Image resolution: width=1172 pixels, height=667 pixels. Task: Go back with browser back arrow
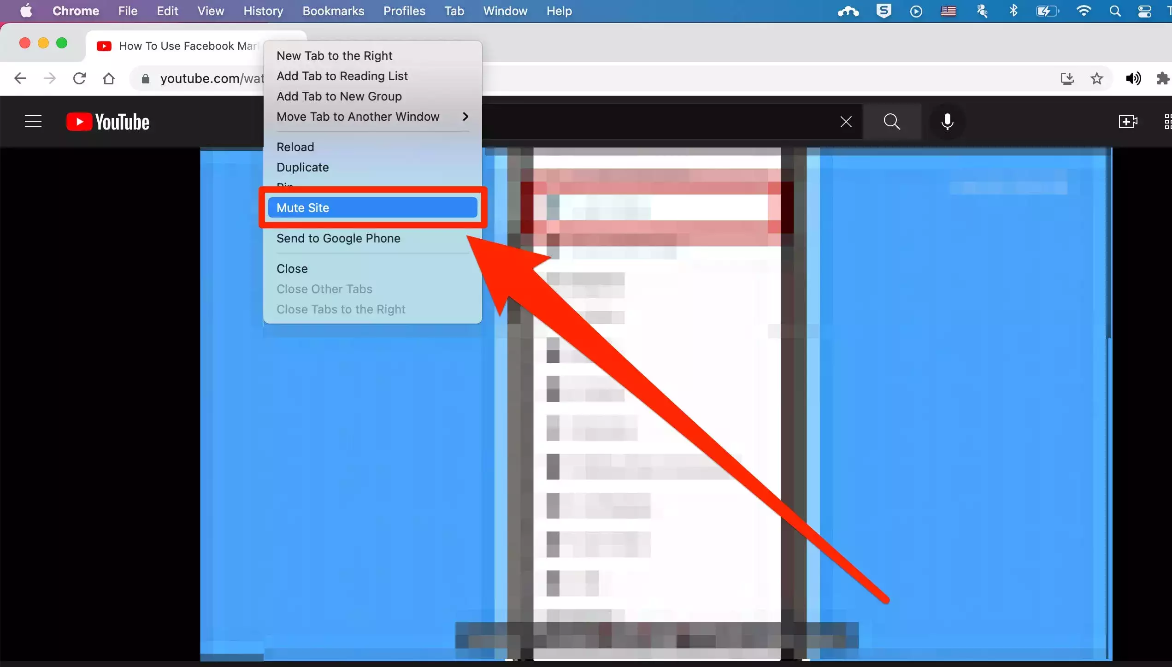tap(20, 78)
